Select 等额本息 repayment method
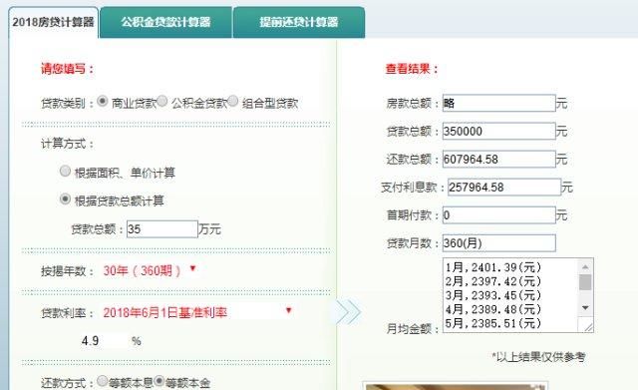Screen dimensions: 638x390 (x=103, y=381)
